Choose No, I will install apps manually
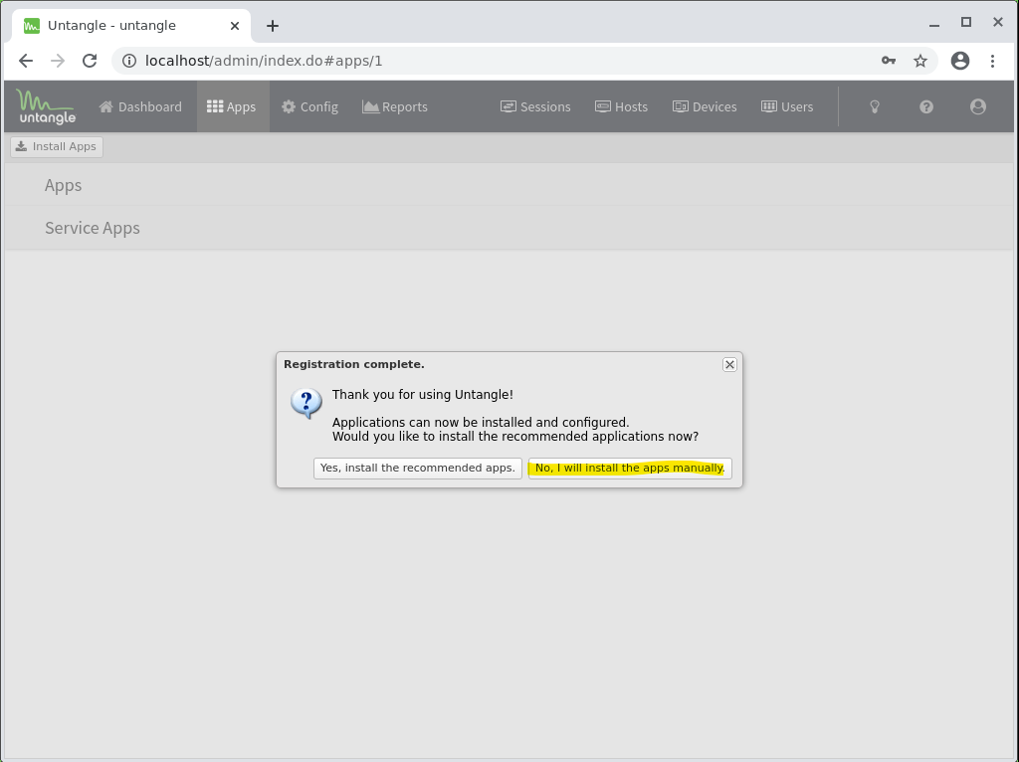 pyautogui.click(x=630, y=469)
